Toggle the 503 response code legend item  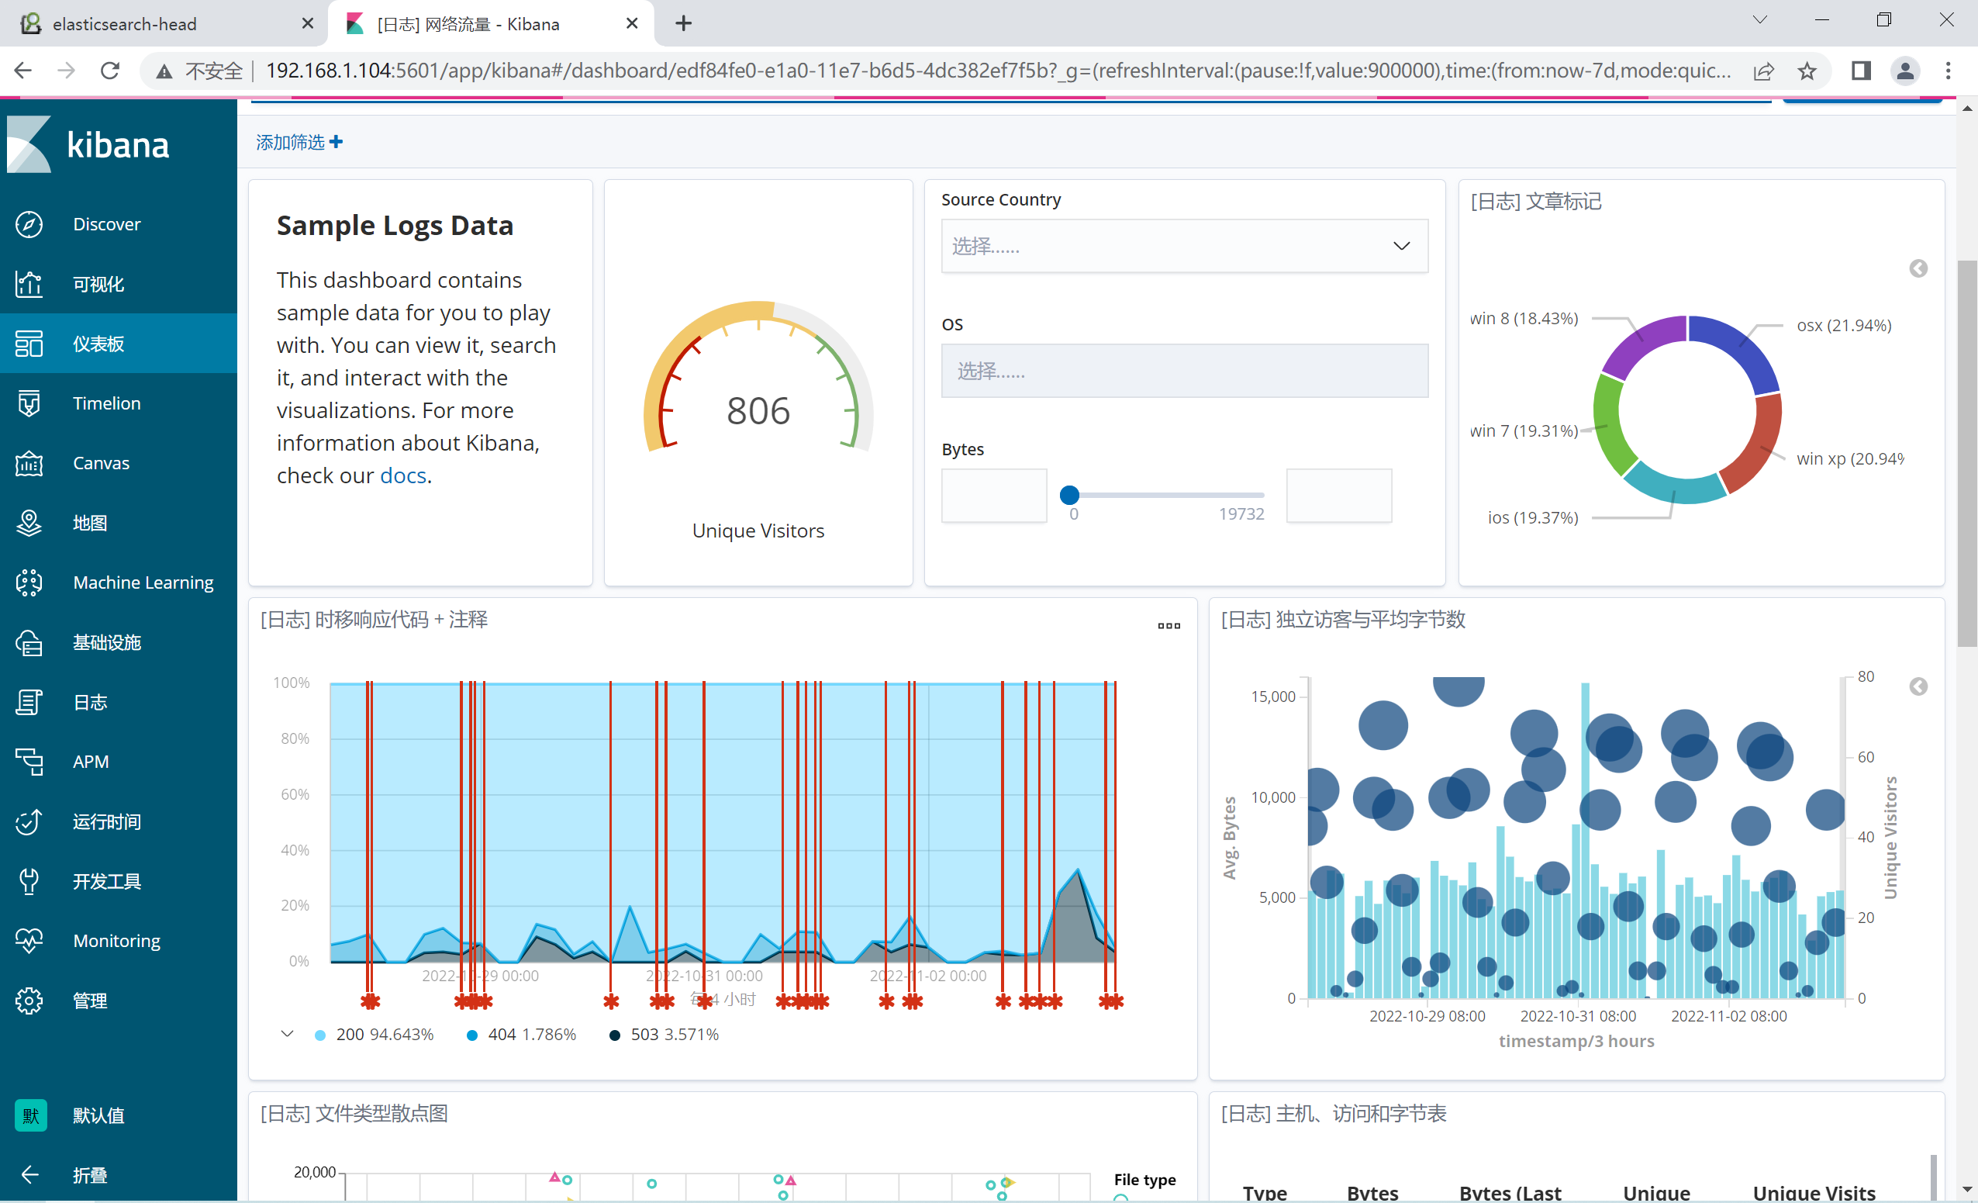pyautogui.click(x=664, y=1035)
